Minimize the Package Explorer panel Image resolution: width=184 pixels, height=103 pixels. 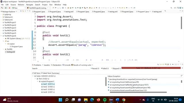pyautogui.click(x=28, y=11)
